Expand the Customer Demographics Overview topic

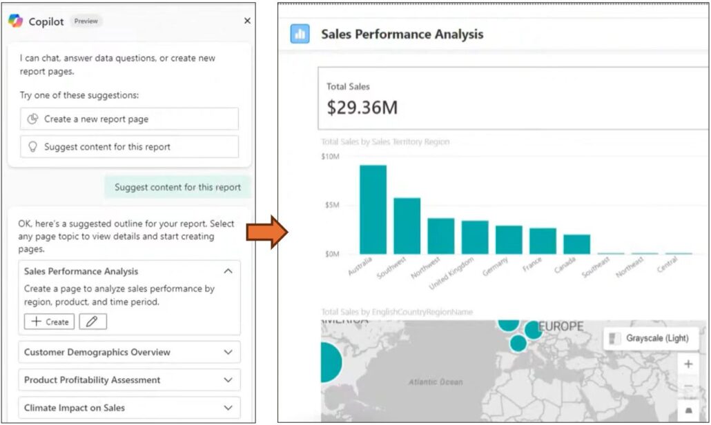coord(228,353)
